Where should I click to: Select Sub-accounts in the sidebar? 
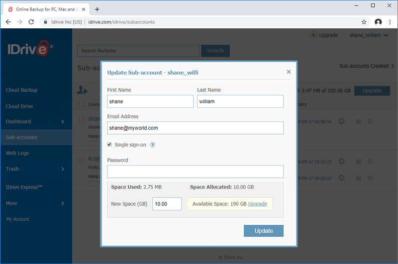tap(36, 137)
